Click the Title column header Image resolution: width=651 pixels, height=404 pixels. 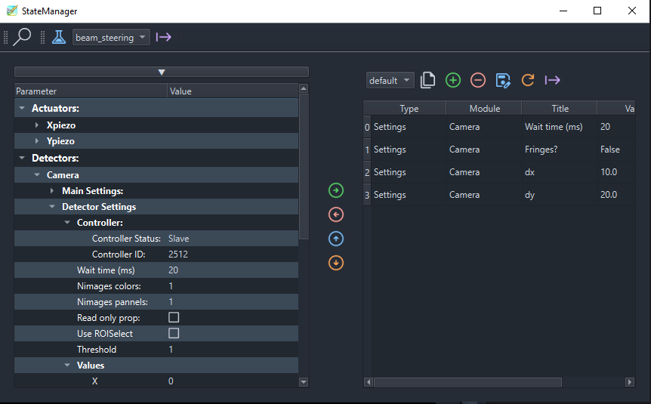pos(560,109)
